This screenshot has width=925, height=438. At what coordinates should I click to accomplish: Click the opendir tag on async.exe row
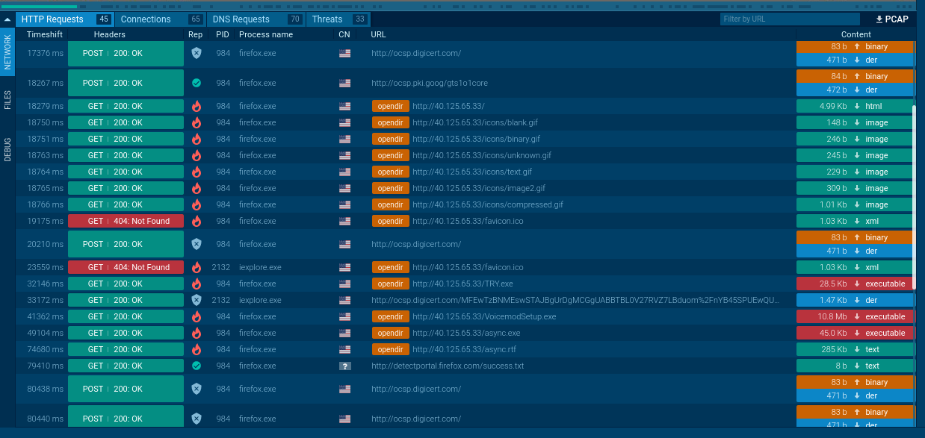click(x=390, y=333)
